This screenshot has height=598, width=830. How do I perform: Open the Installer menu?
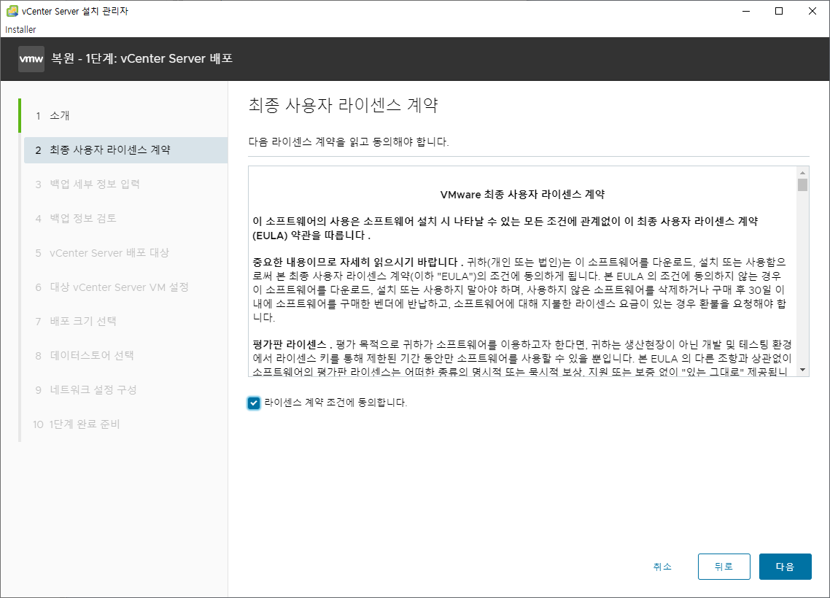[x=20, y=30]
